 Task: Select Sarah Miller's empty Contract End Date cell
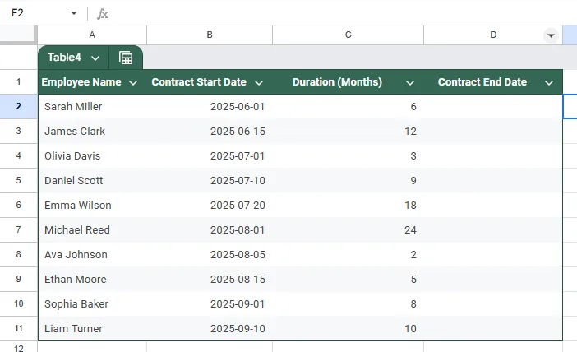click(x=493, y=106)
